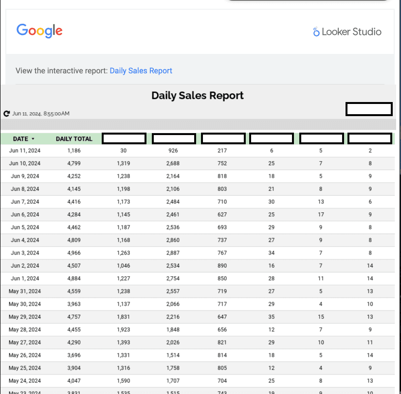Click daily total value 3,696
The height and width of the screenshot is (394, 401).
[x=74, y=355]
